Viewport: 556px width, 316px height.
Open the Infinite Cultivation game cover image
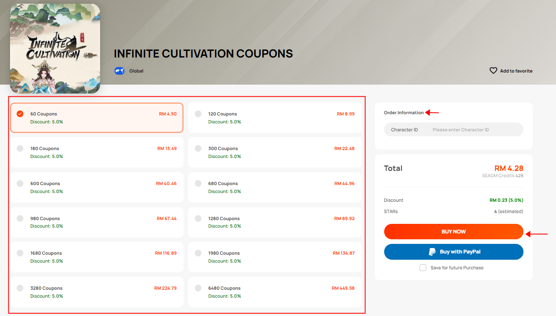[55, 48]
